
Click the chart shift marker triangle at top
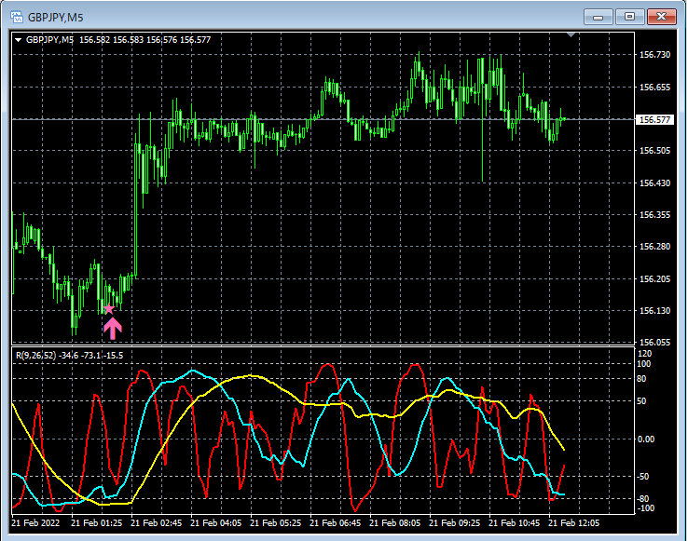point(571,34)
